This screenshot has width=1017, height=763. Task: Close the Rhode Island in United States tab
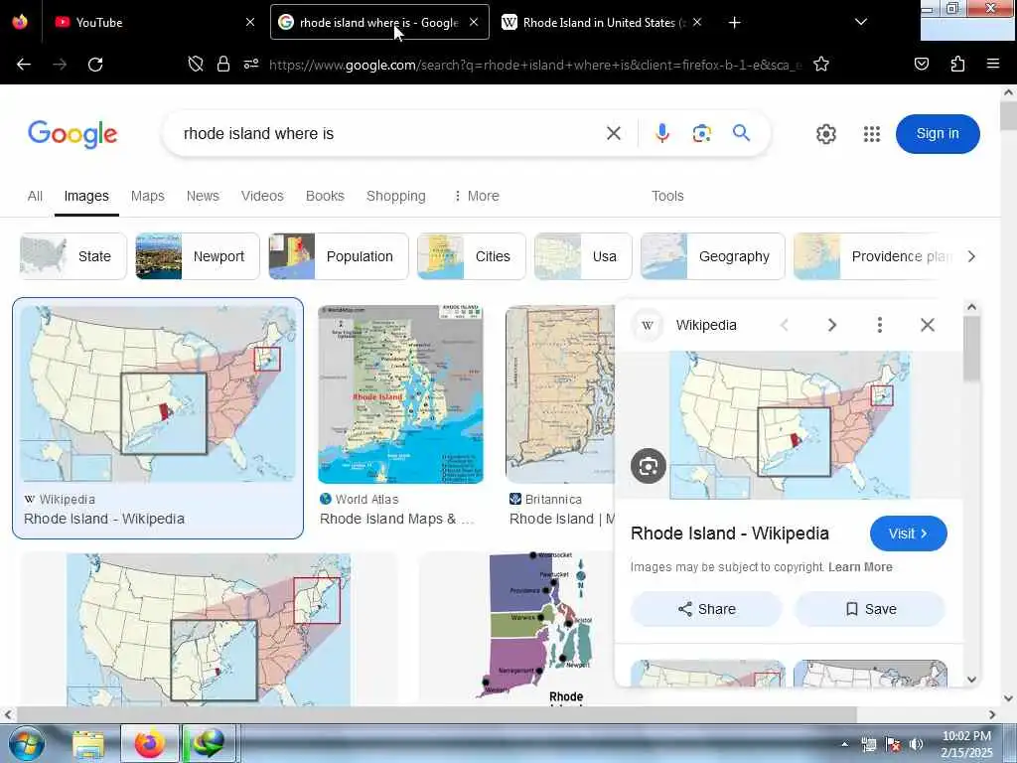pos(697,22)
